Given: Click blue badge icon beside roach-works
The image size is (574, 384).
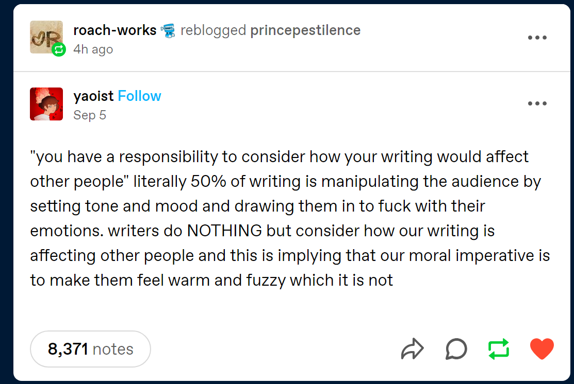Looking at the screenshot, I should tap(168, 30).
